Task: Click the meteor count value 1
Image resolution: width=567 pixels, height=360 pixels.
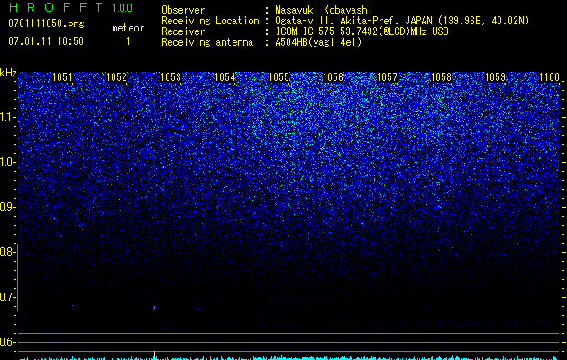Action: click(128, 41)
